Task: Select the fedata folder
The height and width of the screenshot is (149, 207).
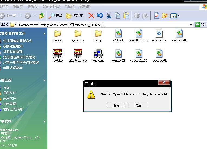Action: (x=58, y=36)
